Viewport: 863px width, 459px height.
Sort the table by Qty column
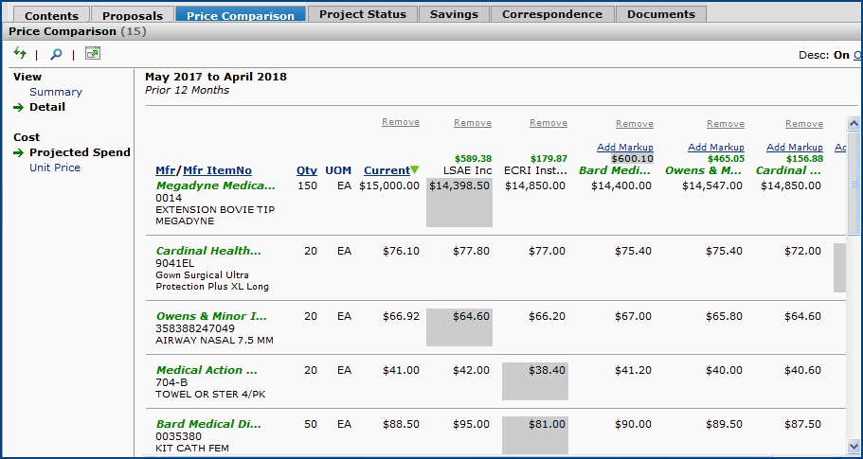tap(307, 170)
